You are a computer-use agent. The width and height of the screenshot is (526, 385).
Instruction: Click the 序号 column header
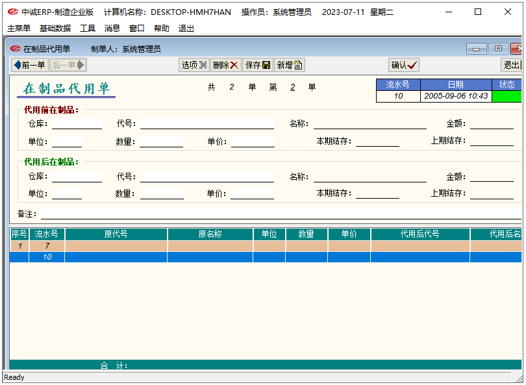pos(19,234)
